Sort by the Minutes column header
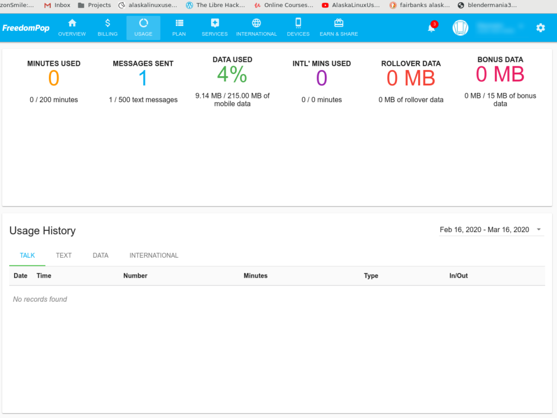 click(256, 276)
